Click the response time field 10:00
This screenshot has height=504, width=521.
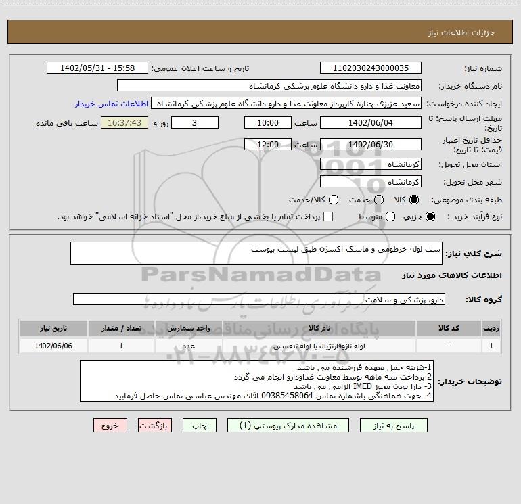tap(268, 122)
